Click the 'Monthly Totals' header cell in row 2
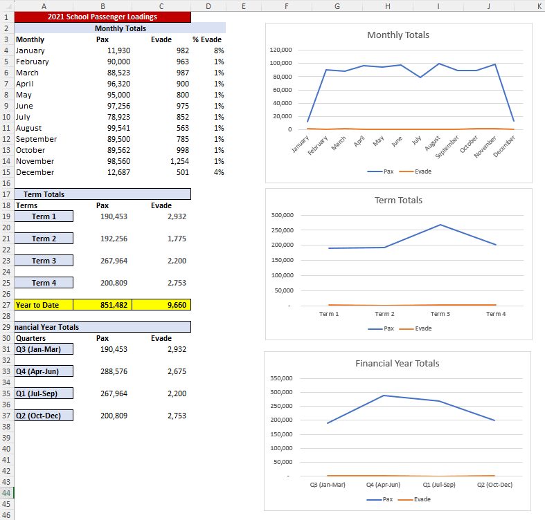Viewport: 545px width, 520px height. (120, 28)
